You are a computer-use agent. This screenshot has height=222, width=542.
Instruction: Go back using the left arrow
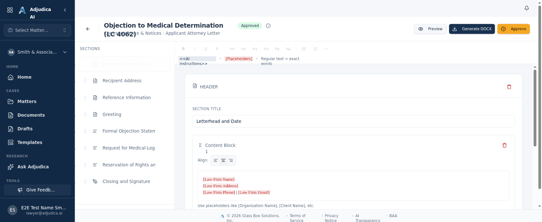tap(88, 29)
